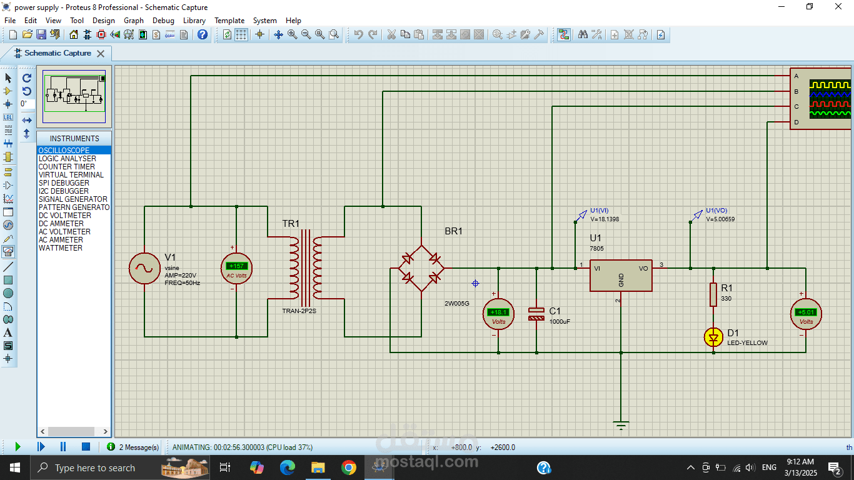Select the 2D Graphics Text 'A' tool
This screenshot has width=854, height=480.
coord(8,332)
